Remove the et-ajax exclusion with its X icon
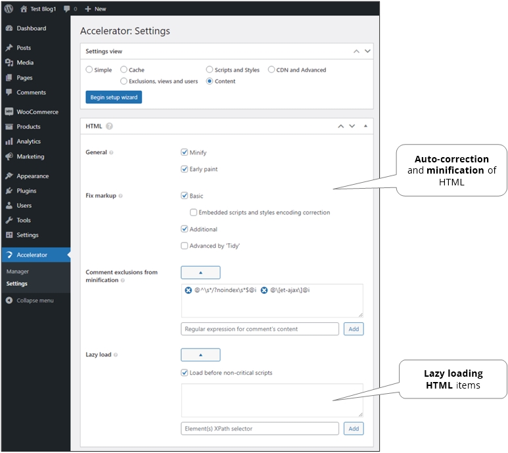This screenshot has width=508, height=453. point(264,291)
